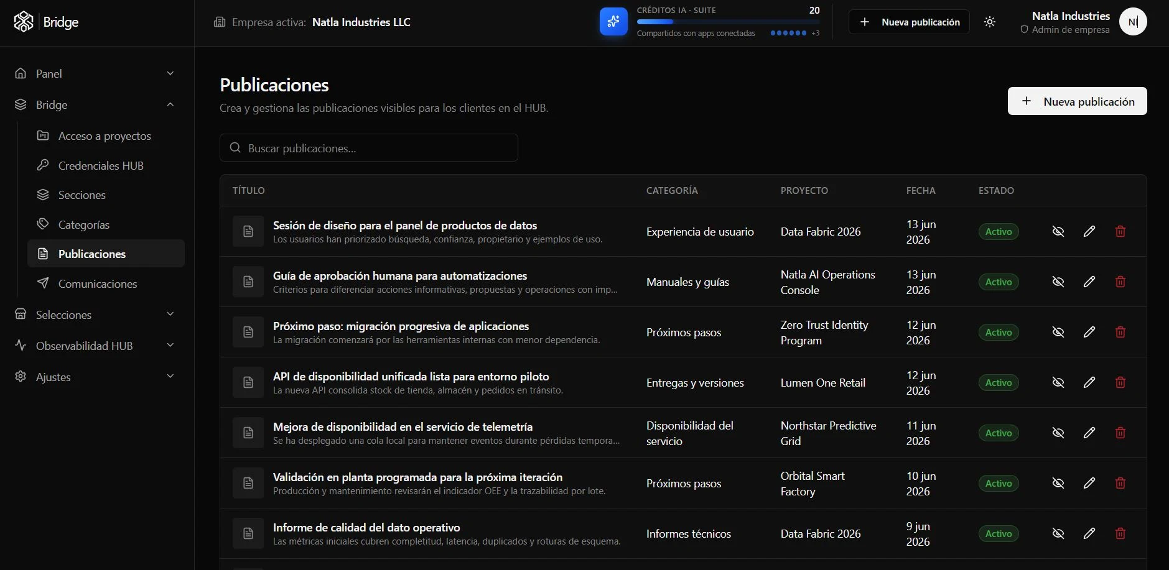Delete 'Guía de aprobación humana' publication
Viewport: 1169px width, 570px height.
[1120, 282]
